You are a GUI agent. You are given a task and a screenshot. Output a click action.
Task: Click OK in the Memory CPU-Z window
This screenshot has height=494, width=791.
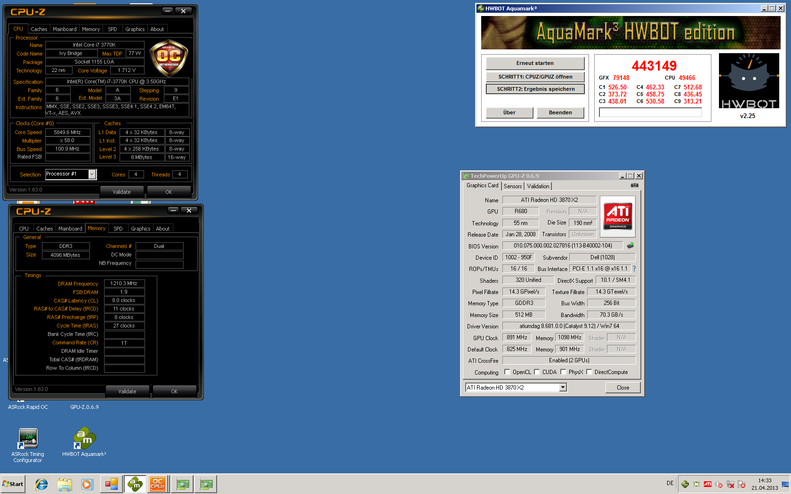pos(174,391)
